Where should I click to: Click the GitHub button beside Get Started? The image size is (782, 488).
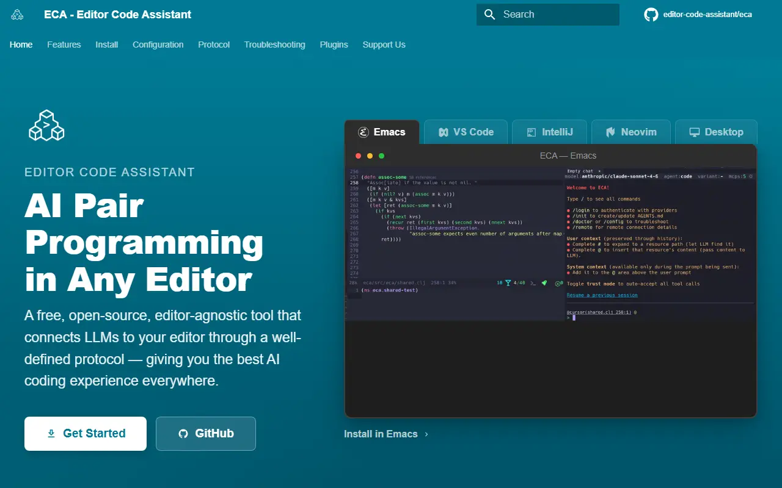pos(206,434)
